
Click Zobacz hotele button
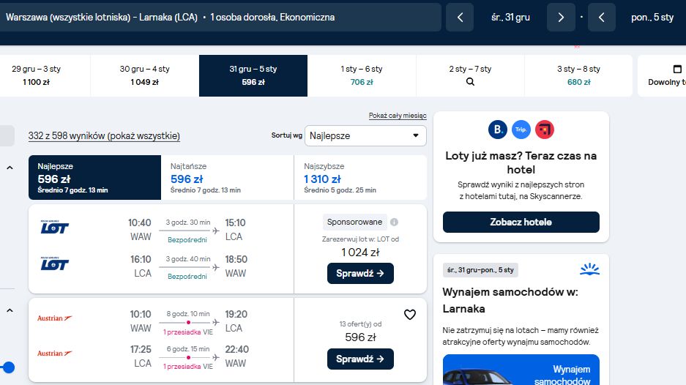point(521,223)
